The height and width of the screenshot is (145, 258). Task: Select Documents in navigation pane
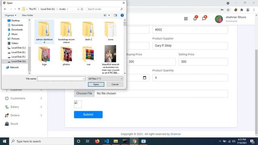click(17, 25)
